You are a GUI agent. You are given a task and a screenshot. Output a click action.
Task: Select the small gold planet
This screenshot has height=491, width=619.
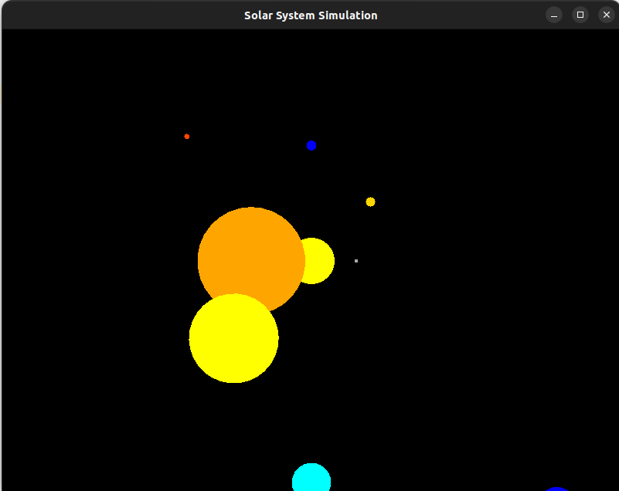coord(370,202)
